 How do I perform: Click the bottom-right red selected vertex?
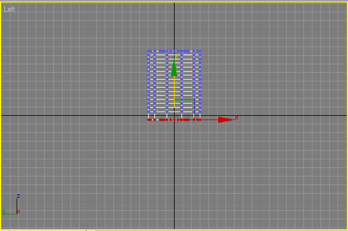200,120
